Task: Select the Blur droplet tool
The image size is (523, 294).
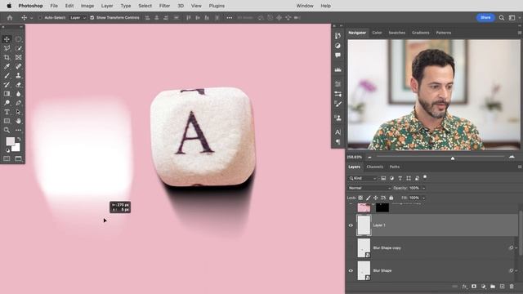Action: click(18, 94)
